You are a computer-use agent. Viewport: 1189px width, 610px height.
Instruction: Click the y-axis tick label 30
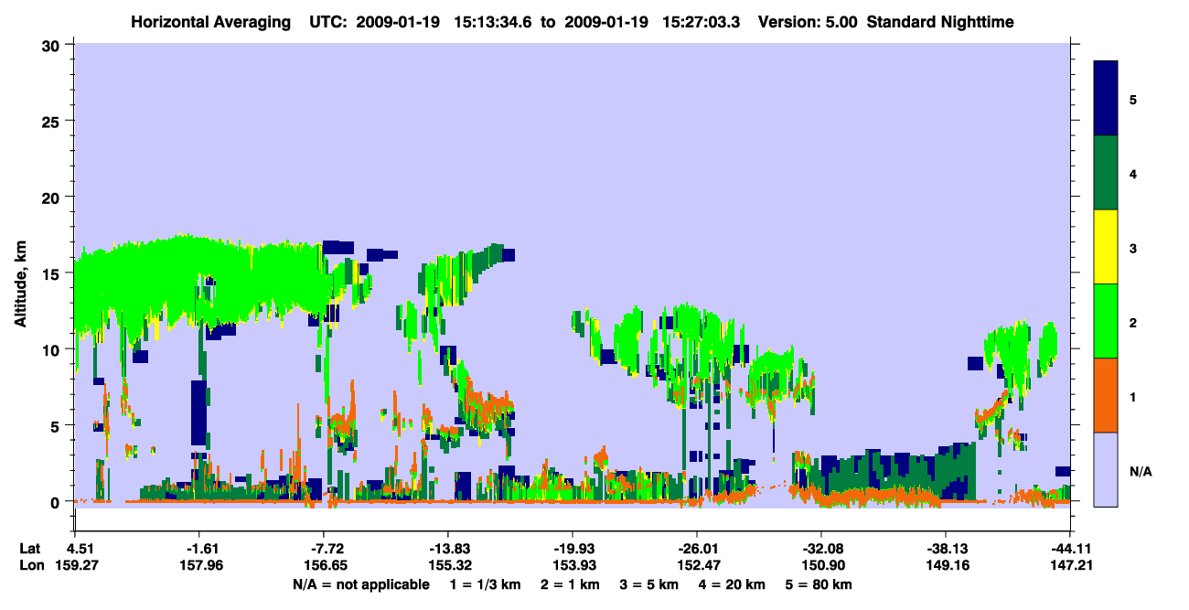[x=51, y=45]
